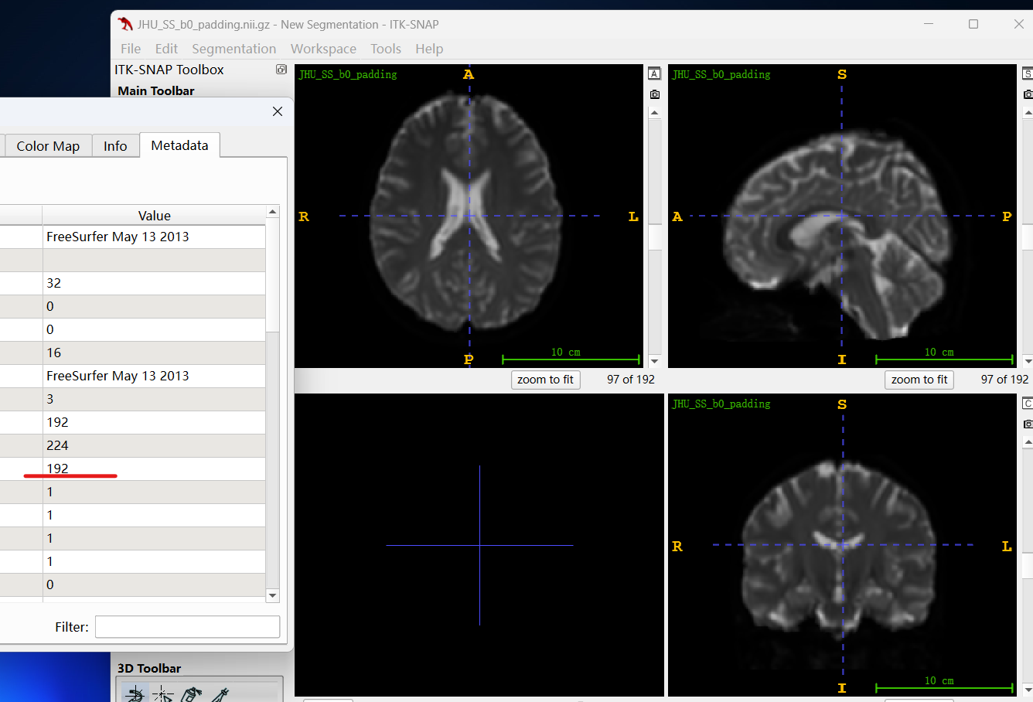Click the sagittal slice slider down arrow
Screen dimensions: 1033x702
point(1028,361)
